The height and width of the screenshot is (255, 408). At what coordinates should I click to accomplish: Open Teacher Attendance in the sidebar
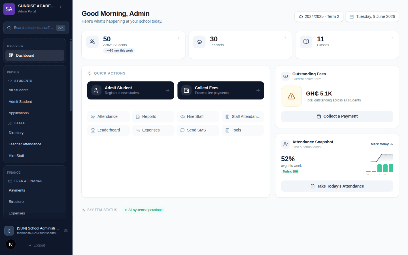click(35, 144)
